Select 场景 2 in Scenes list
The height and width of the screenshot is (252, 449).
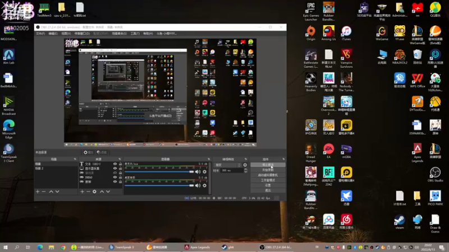[56, 169]
